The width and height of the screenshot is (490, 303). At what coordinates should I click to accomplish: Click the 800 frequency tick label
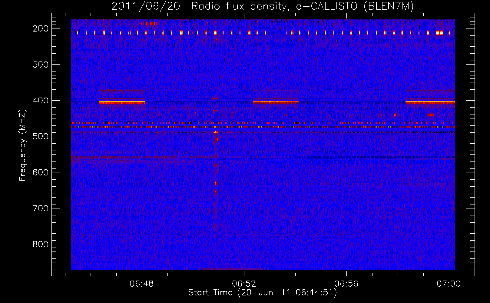(41, 244)
